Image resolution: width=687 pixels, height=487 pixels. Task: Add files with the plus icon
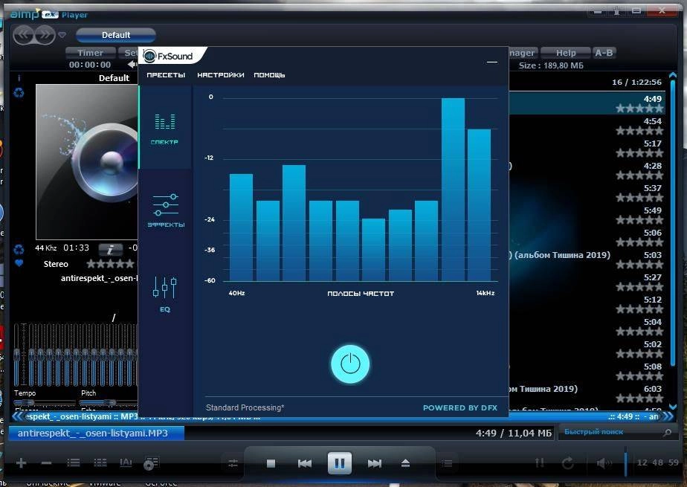tap(21, 462)
